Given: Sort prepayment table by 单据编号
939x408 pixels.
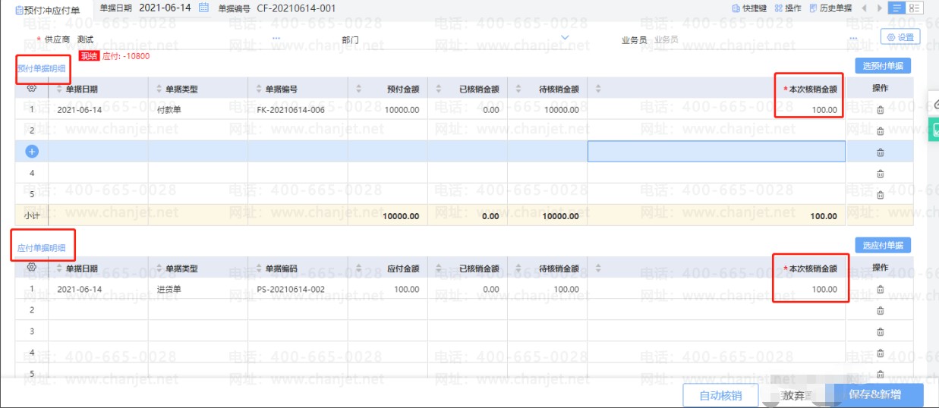Looking at the screenshot, I should 259,89.
